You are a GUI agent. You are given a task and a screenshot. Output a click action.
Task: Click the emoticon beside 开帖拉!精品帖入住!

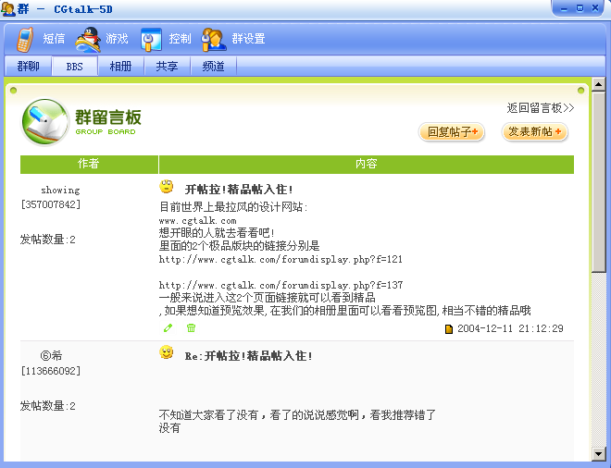pos(167,187)
